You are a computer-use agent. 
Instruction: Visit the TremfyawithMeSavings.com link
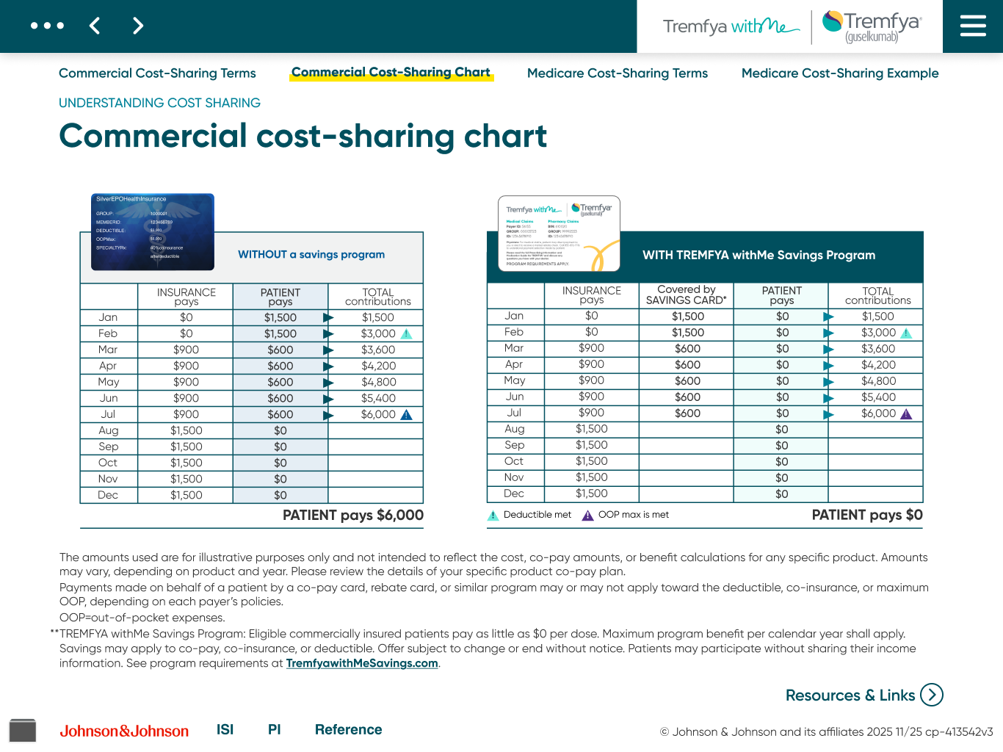click(x=361, y=662)
